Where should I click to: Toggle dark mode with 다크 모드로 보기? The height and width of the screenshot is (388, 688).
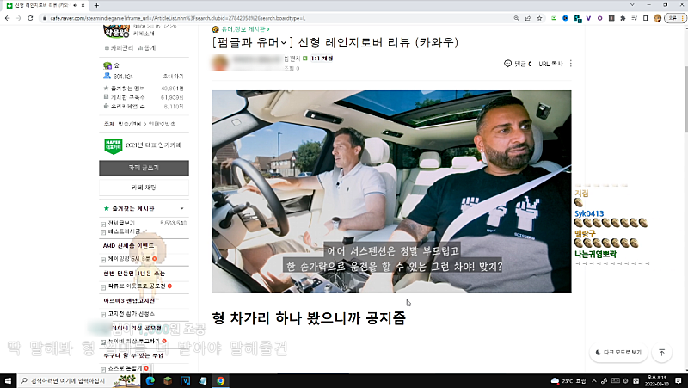pyautogui.click(x=618, y=352)
